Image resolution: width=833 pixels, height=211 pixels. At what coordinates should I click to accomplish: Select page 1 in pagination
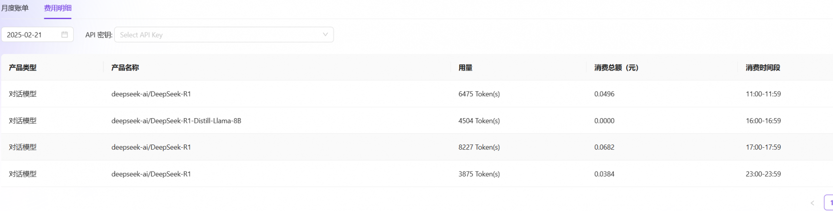pyautogui.click(x=829, y=203)
